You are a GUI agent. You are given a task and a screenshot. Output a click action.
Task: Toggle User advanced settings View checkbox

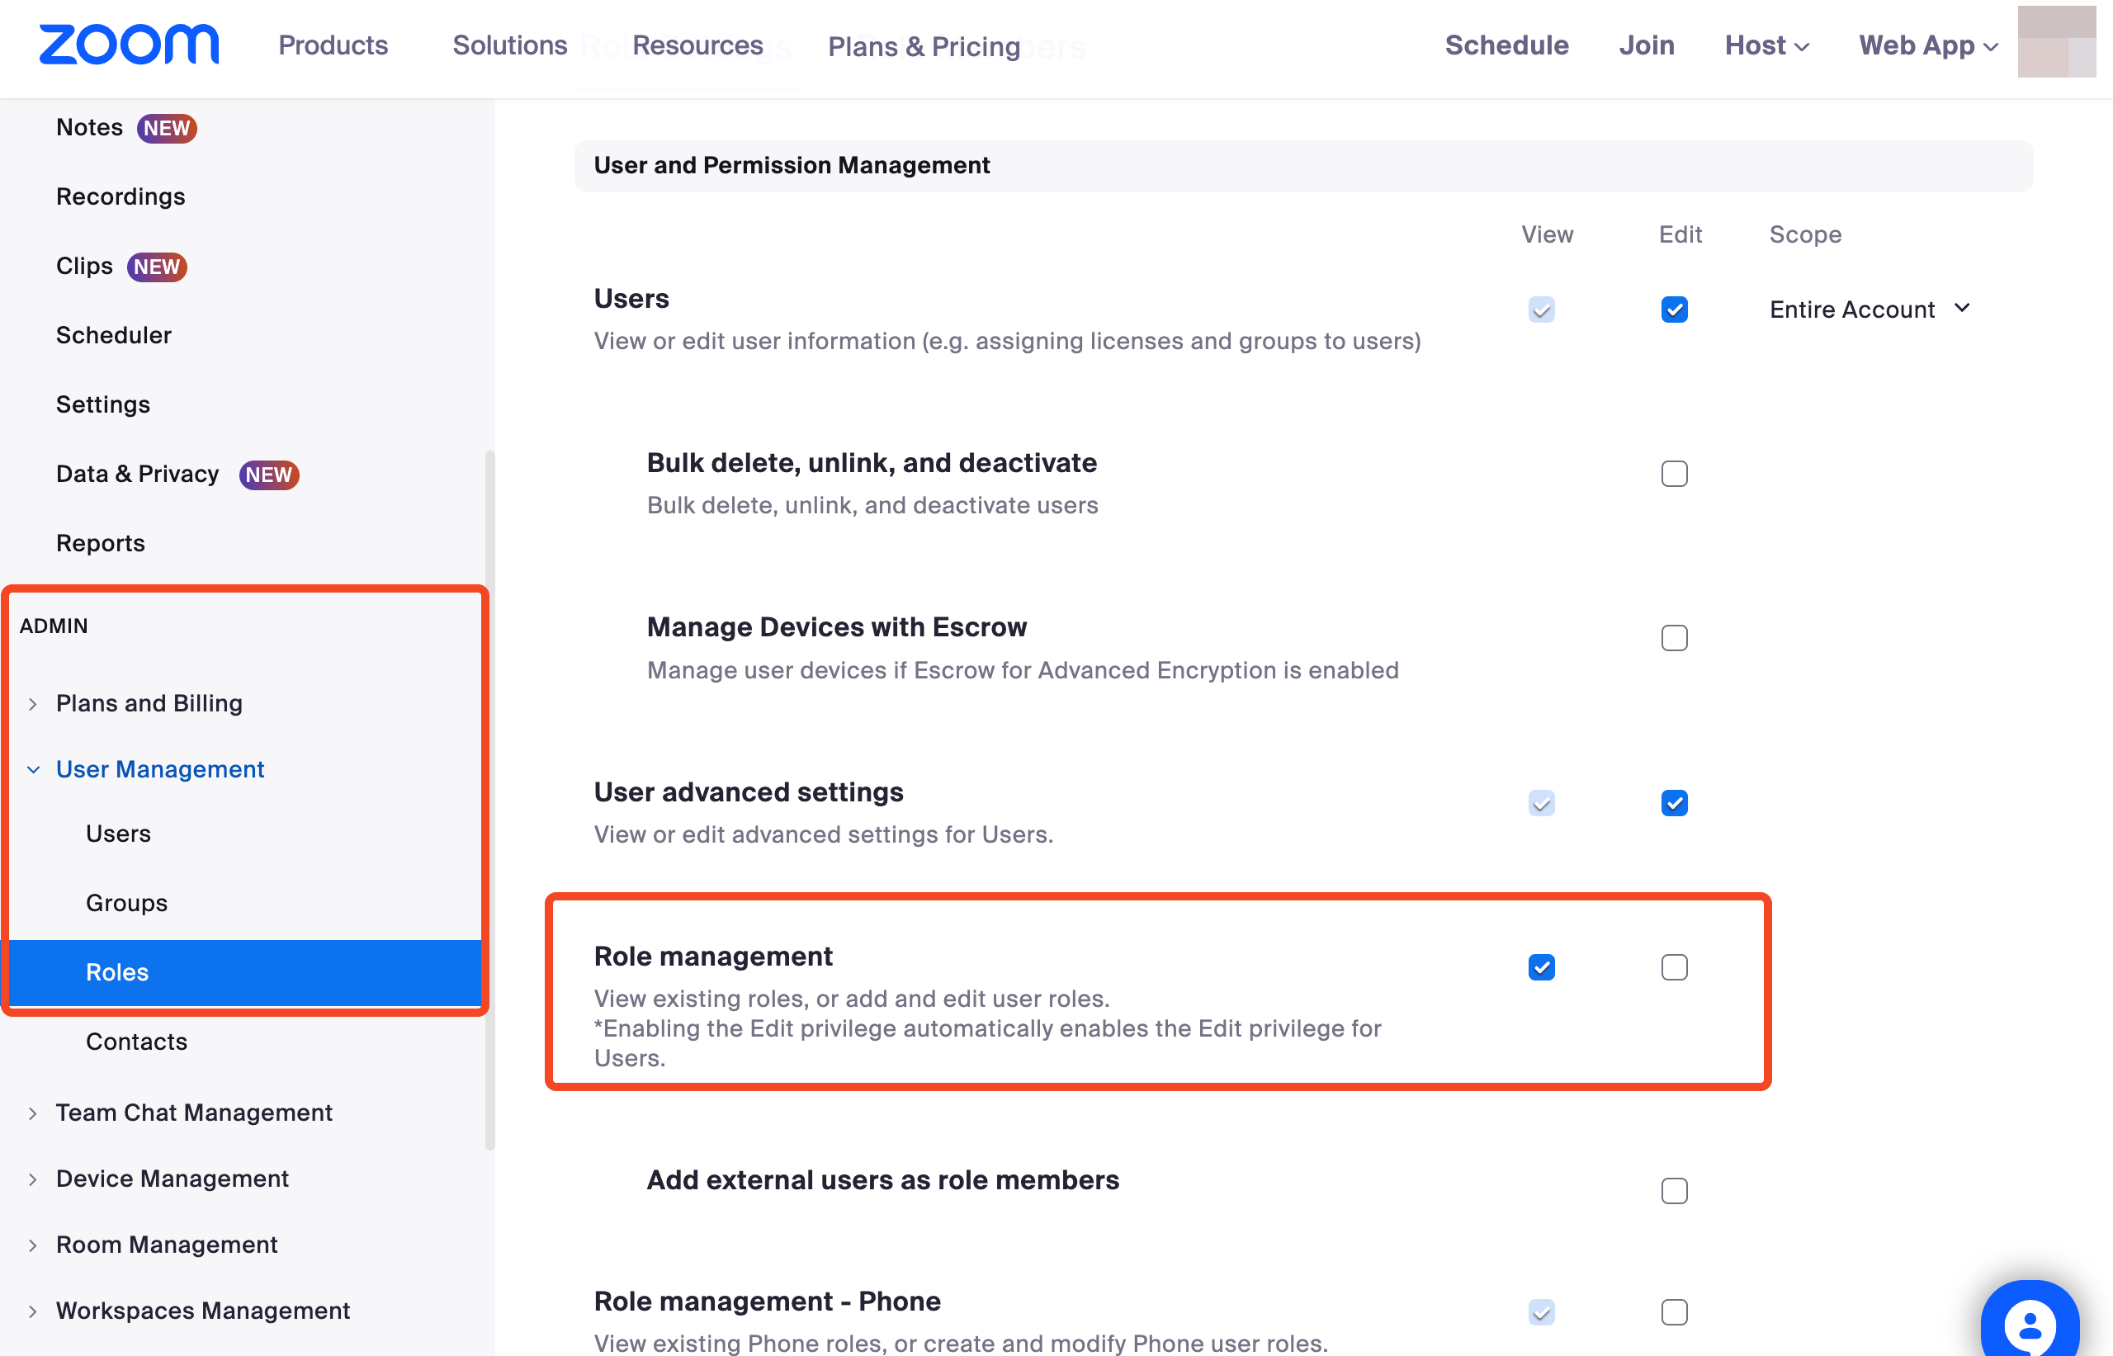1542,803
